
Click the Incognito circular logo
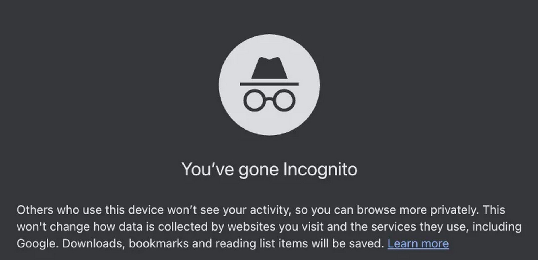click(269, 85)
